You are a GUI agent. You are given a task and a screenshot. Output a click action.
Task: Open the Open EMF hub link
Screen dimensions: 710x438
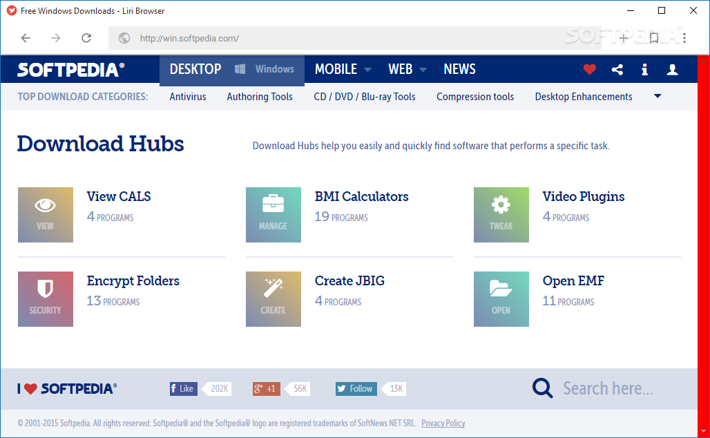click(573, 280)
